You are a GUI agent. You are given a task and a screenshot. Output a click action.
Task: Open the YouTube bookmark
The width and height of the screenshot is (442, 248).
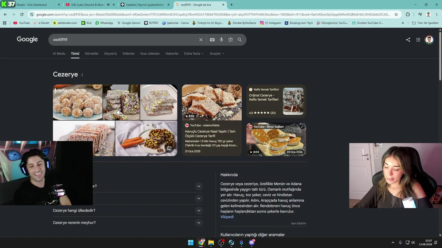[x=21, y=23]
